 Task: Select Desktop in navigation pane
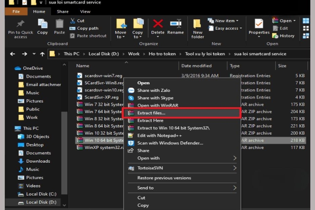pos(31,145)
